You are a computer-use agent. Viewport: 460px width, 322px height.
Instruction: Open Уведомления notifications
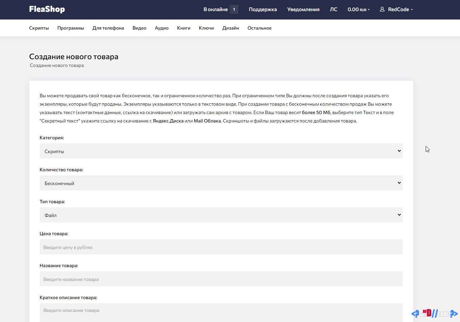click(x=303, y=9)
